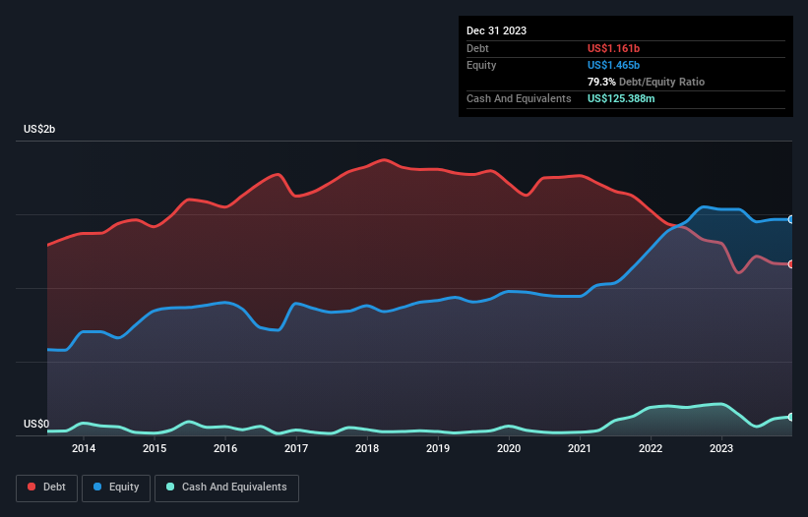The width and height of the screenshot is (808, 517).
Task: Click the 2015 x-axis label
Action: [155, 448]
